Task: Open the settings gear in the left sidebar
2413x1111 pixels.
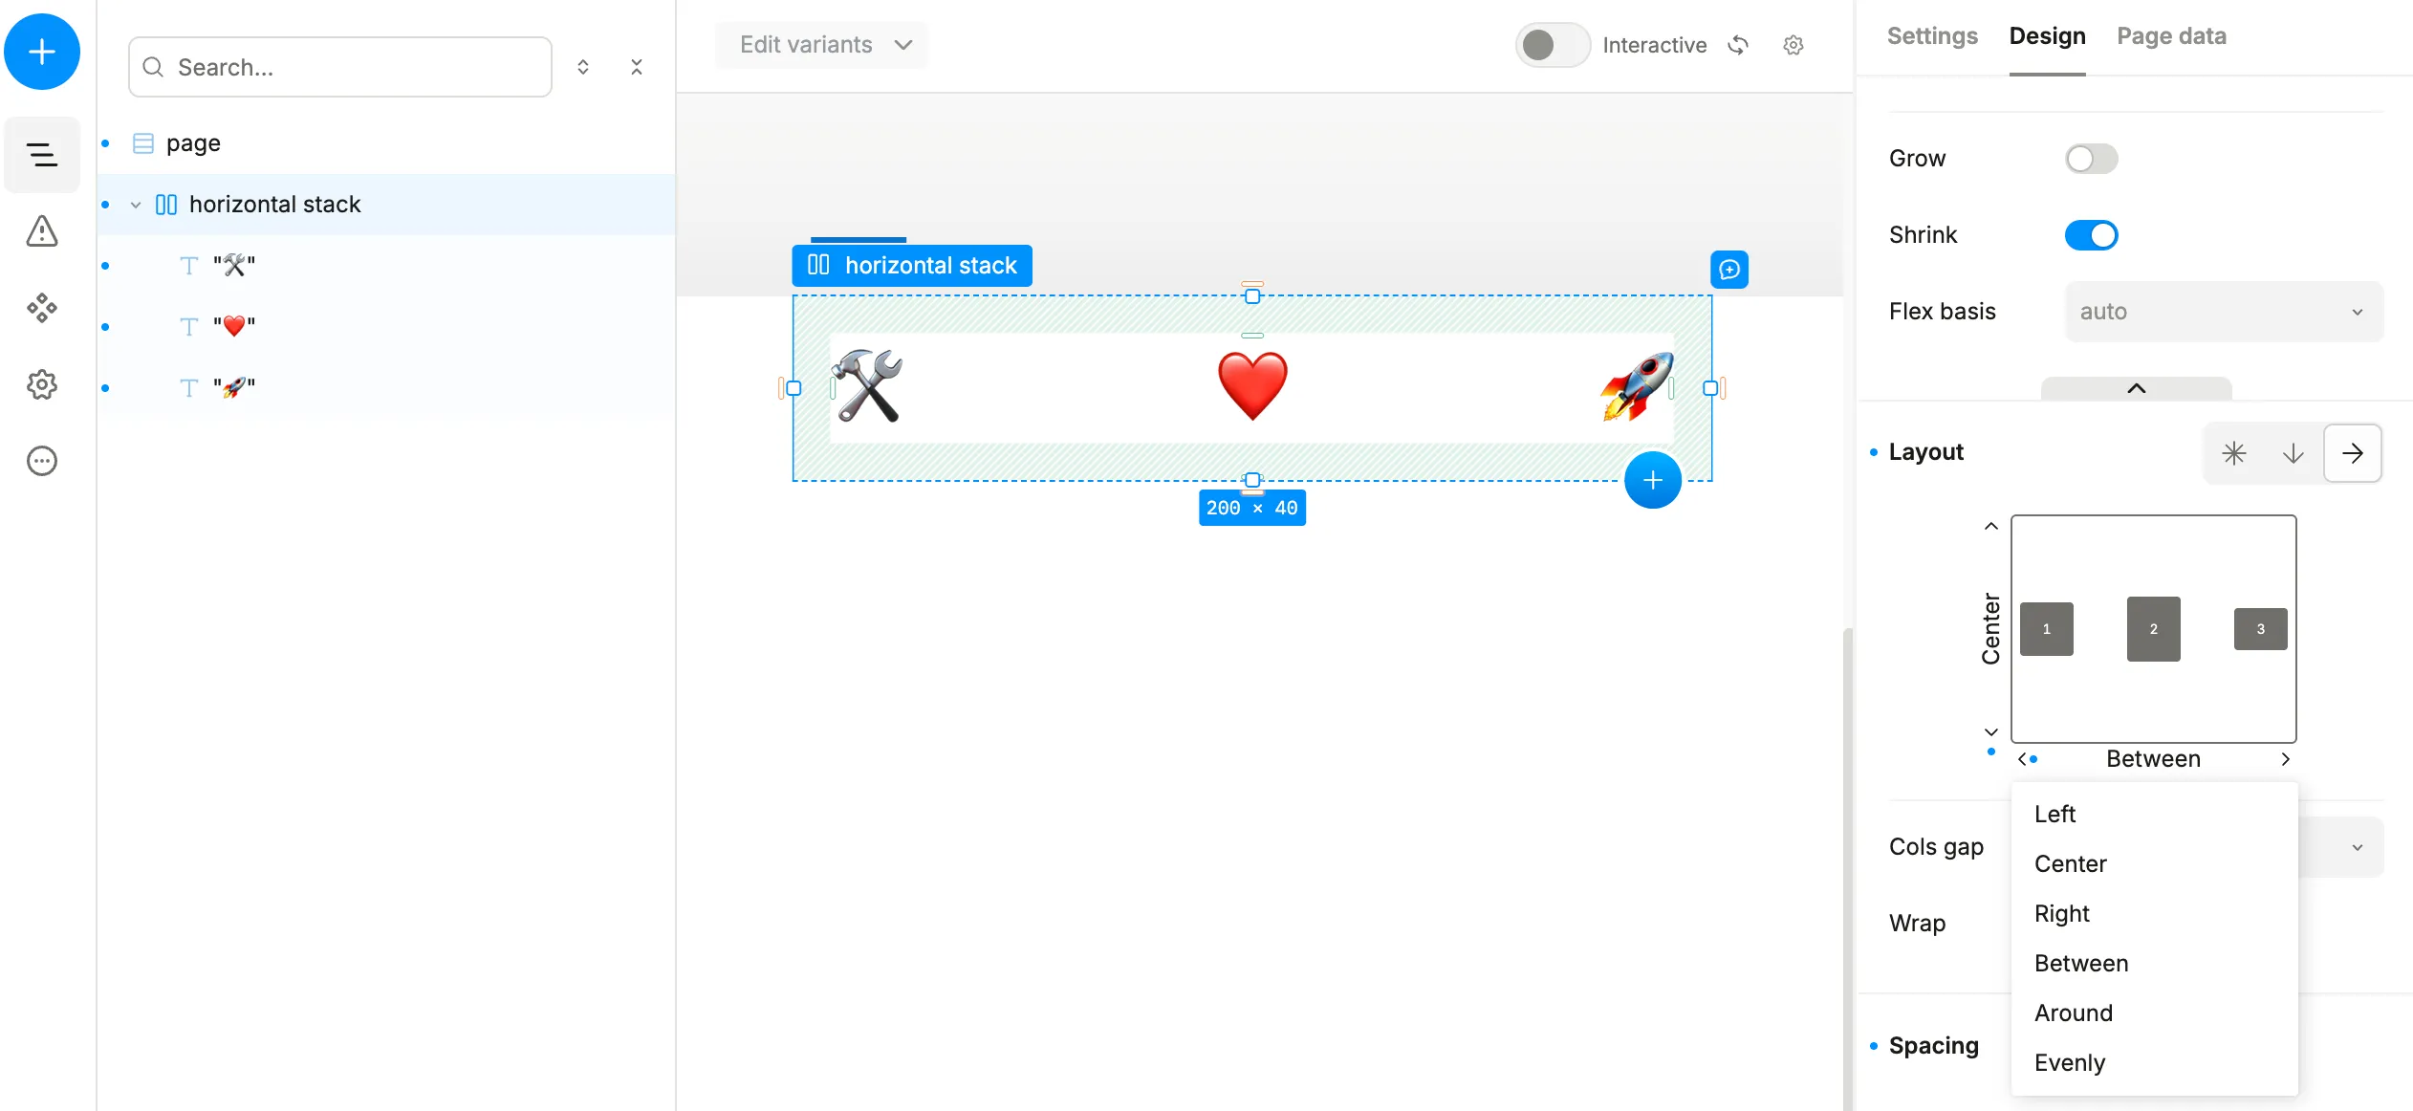Action: [42, 384]
